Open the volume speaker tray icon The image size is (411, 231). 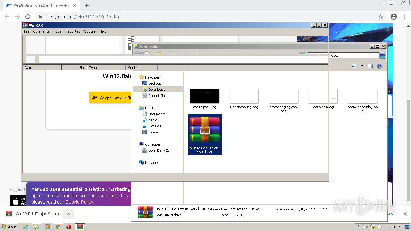(x=365, y=227)
